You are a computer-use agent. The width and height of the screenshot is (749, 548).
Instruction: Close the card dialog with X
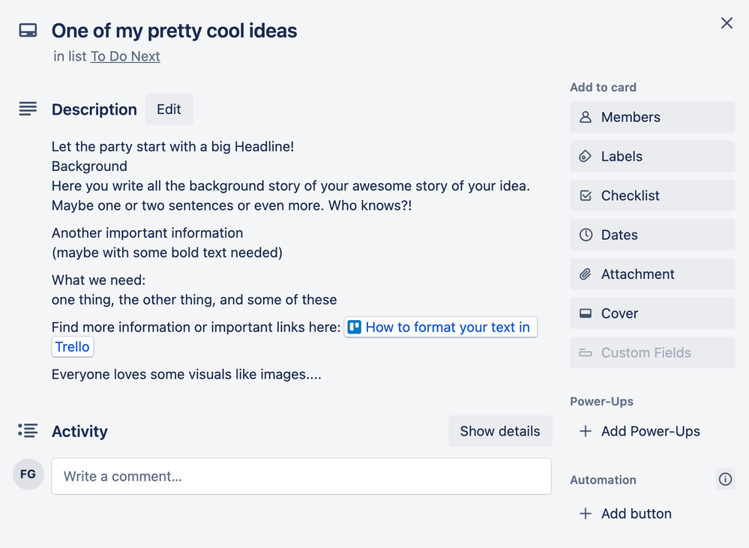pyautogui.click(x=727, y=23)
